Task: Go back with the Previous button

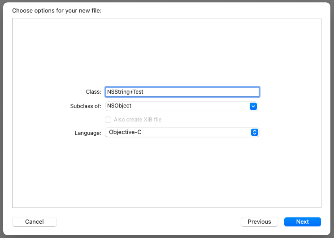Action: point(259,221)
